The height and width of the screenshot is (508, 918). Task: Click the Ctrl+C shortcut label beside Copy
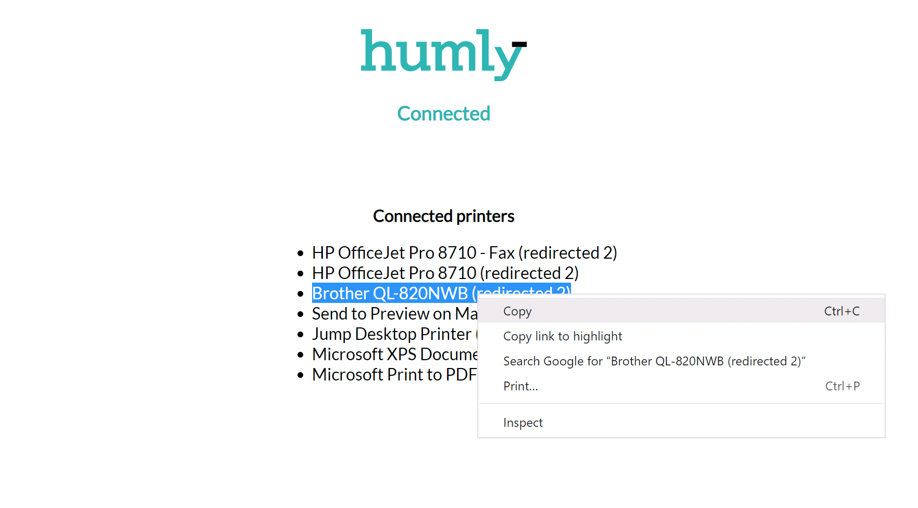[x=842, y=311]
